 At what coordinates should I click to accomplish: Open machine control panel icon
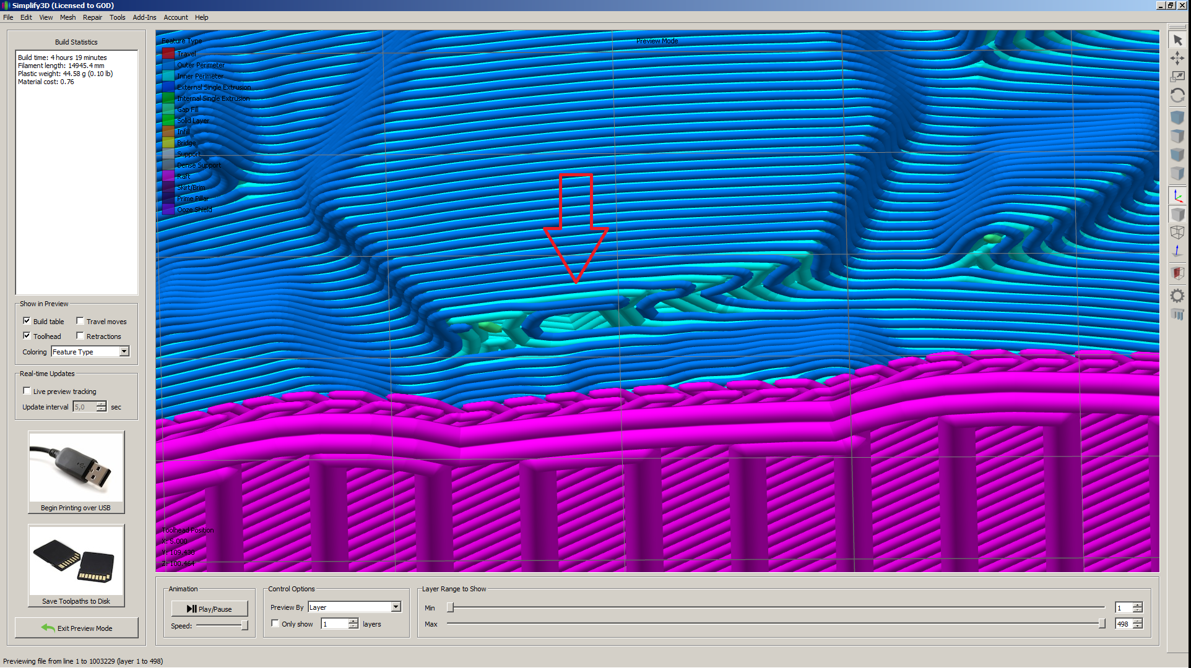point(1177,314)
